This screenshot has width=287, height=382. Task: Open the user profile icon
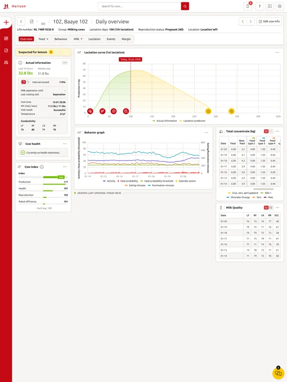coord(280,6)
